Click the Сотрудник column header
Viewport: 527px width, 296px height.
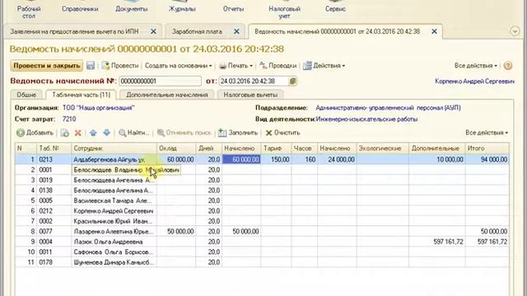point(114,148)
